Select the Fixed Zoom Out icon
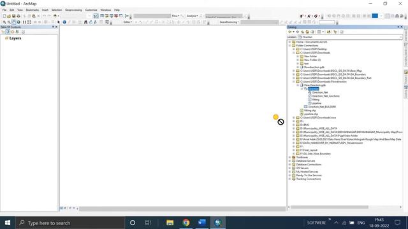Image resolution: width=408 pixels, height=229 pixels. [x=29, y=22]
